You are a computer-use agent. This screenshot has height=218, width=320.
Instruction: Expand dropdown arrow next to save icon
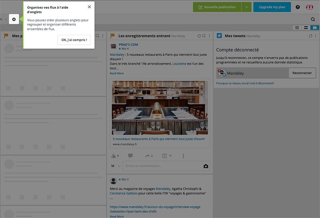170,156
